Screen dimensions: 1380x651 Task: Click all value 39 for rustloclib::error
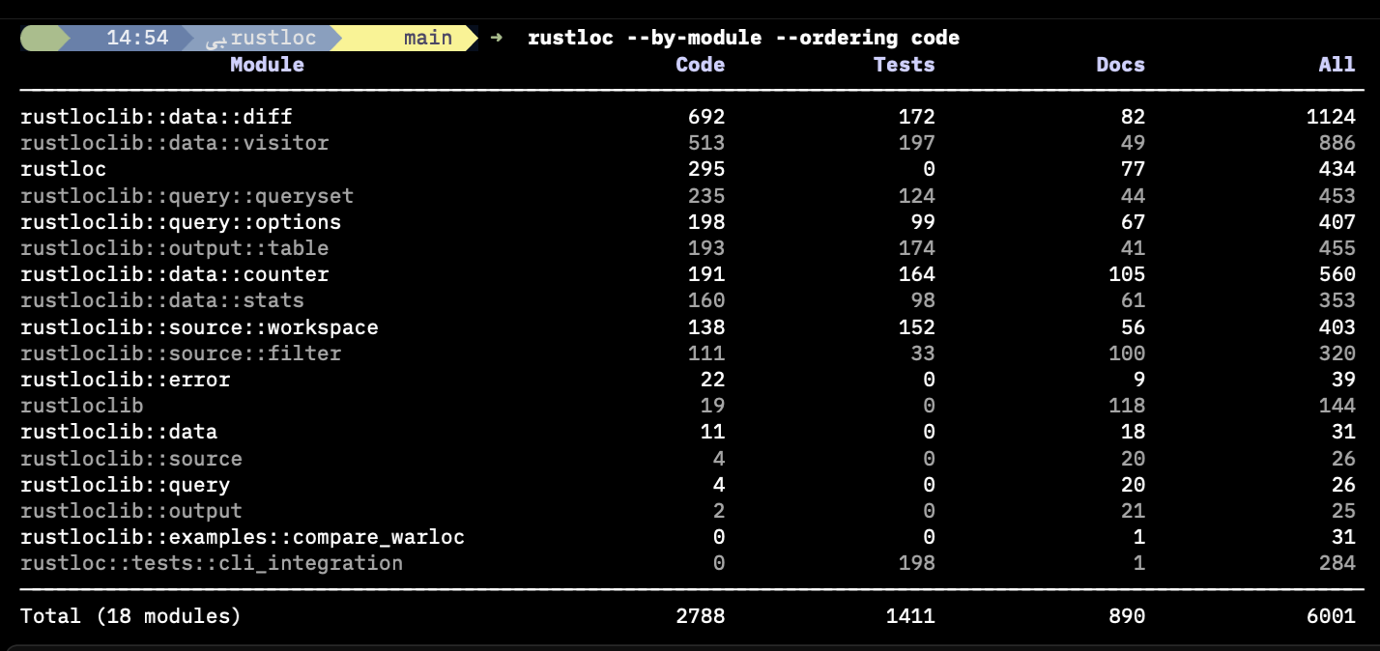pos(1343,380)
